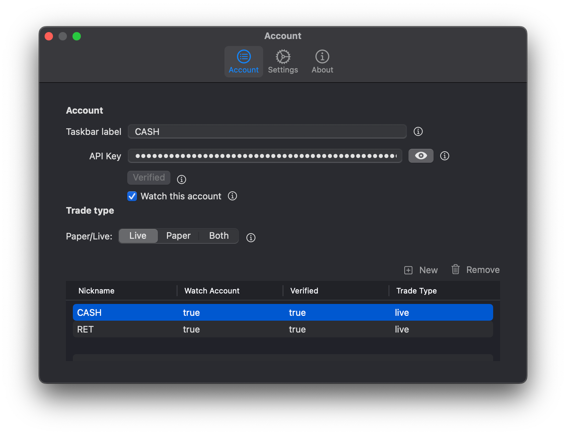Select Both in the Paper/Live selector

tap(218, 236)
